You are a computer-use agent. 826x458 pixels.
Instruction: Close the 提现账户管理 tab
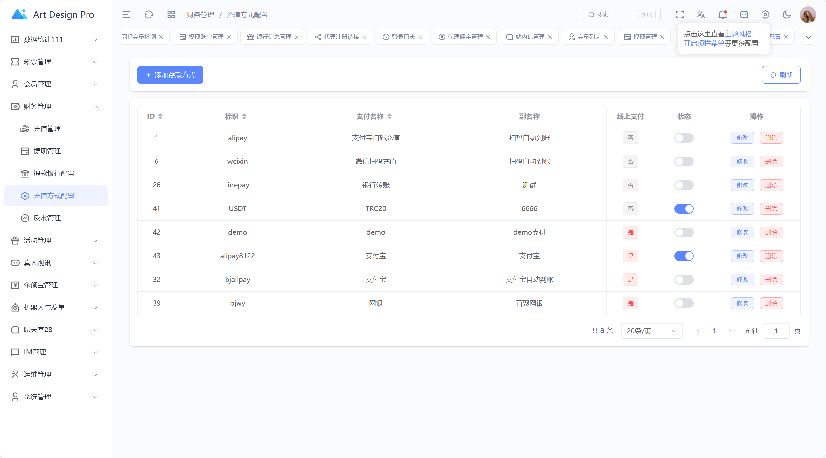click(229, 37)
